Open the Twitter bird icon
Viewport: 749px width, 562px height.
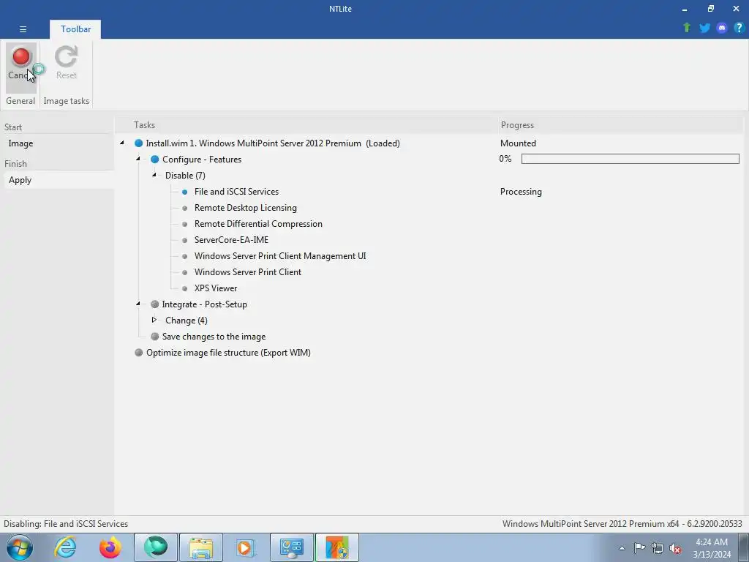(x=704, y=28)
